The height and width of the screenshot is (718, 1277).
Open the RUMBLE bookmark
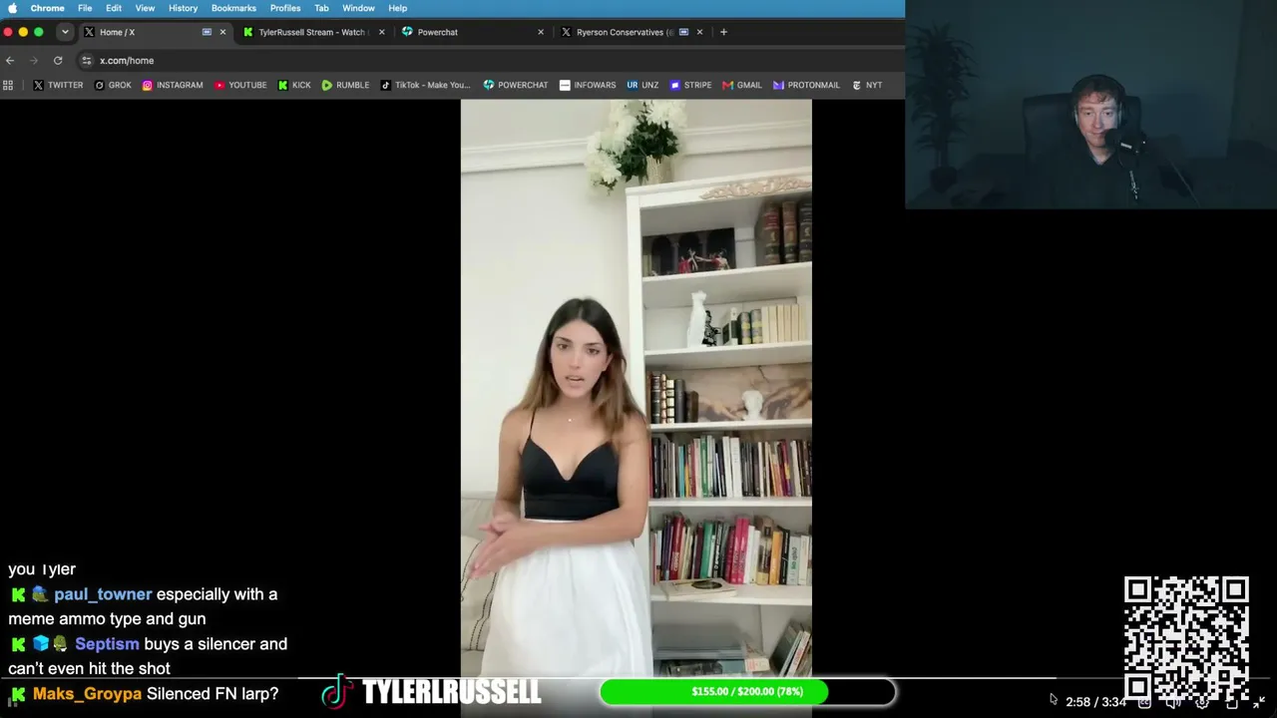coord(345,86)
